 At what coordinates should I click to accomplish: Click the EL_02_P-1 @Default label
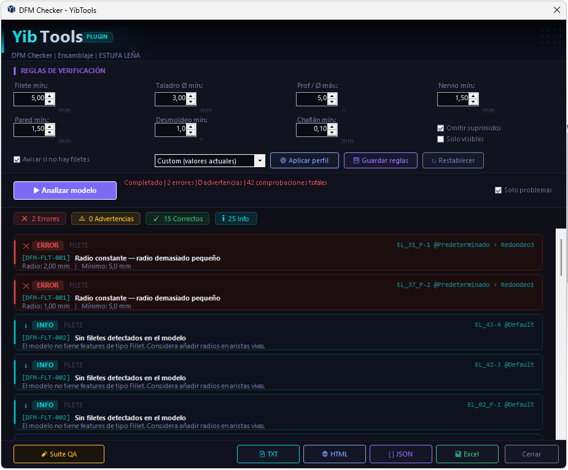coord(500,404)
